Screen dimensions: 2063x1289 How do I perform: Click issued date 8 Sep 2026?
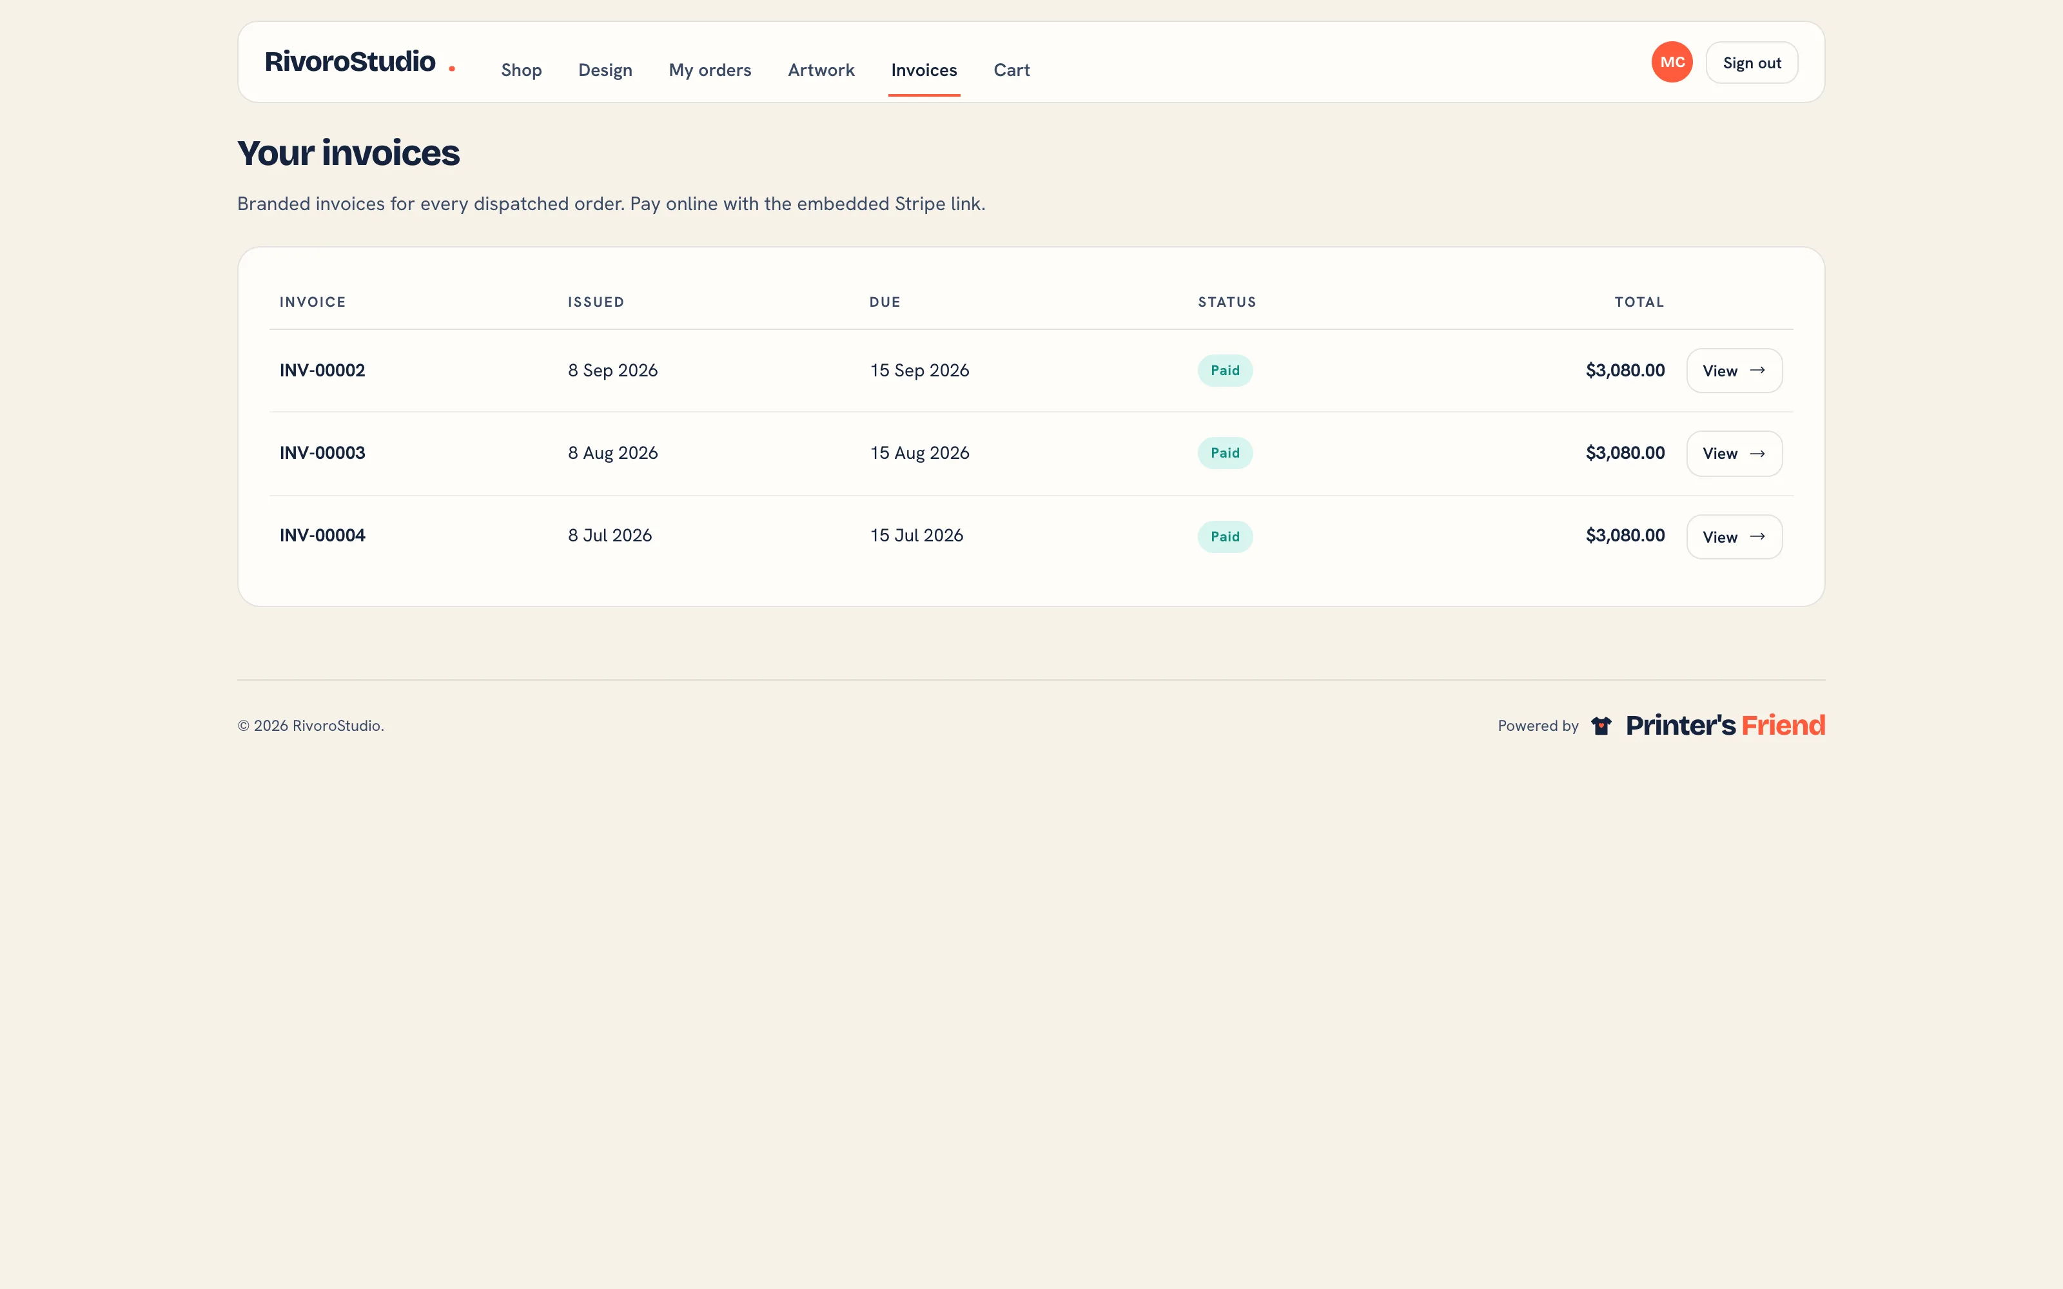pyautogui.click(x=613, y=370)
